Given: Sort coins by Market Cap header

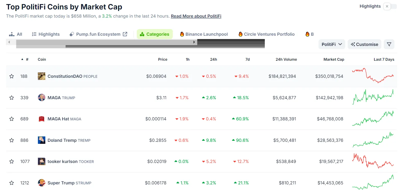Looking at the screenshot, I should pos(334,59).
